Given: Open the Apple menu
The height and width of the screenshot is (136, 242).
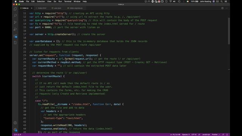Looking at the screenshot, I should click(16, 2).
